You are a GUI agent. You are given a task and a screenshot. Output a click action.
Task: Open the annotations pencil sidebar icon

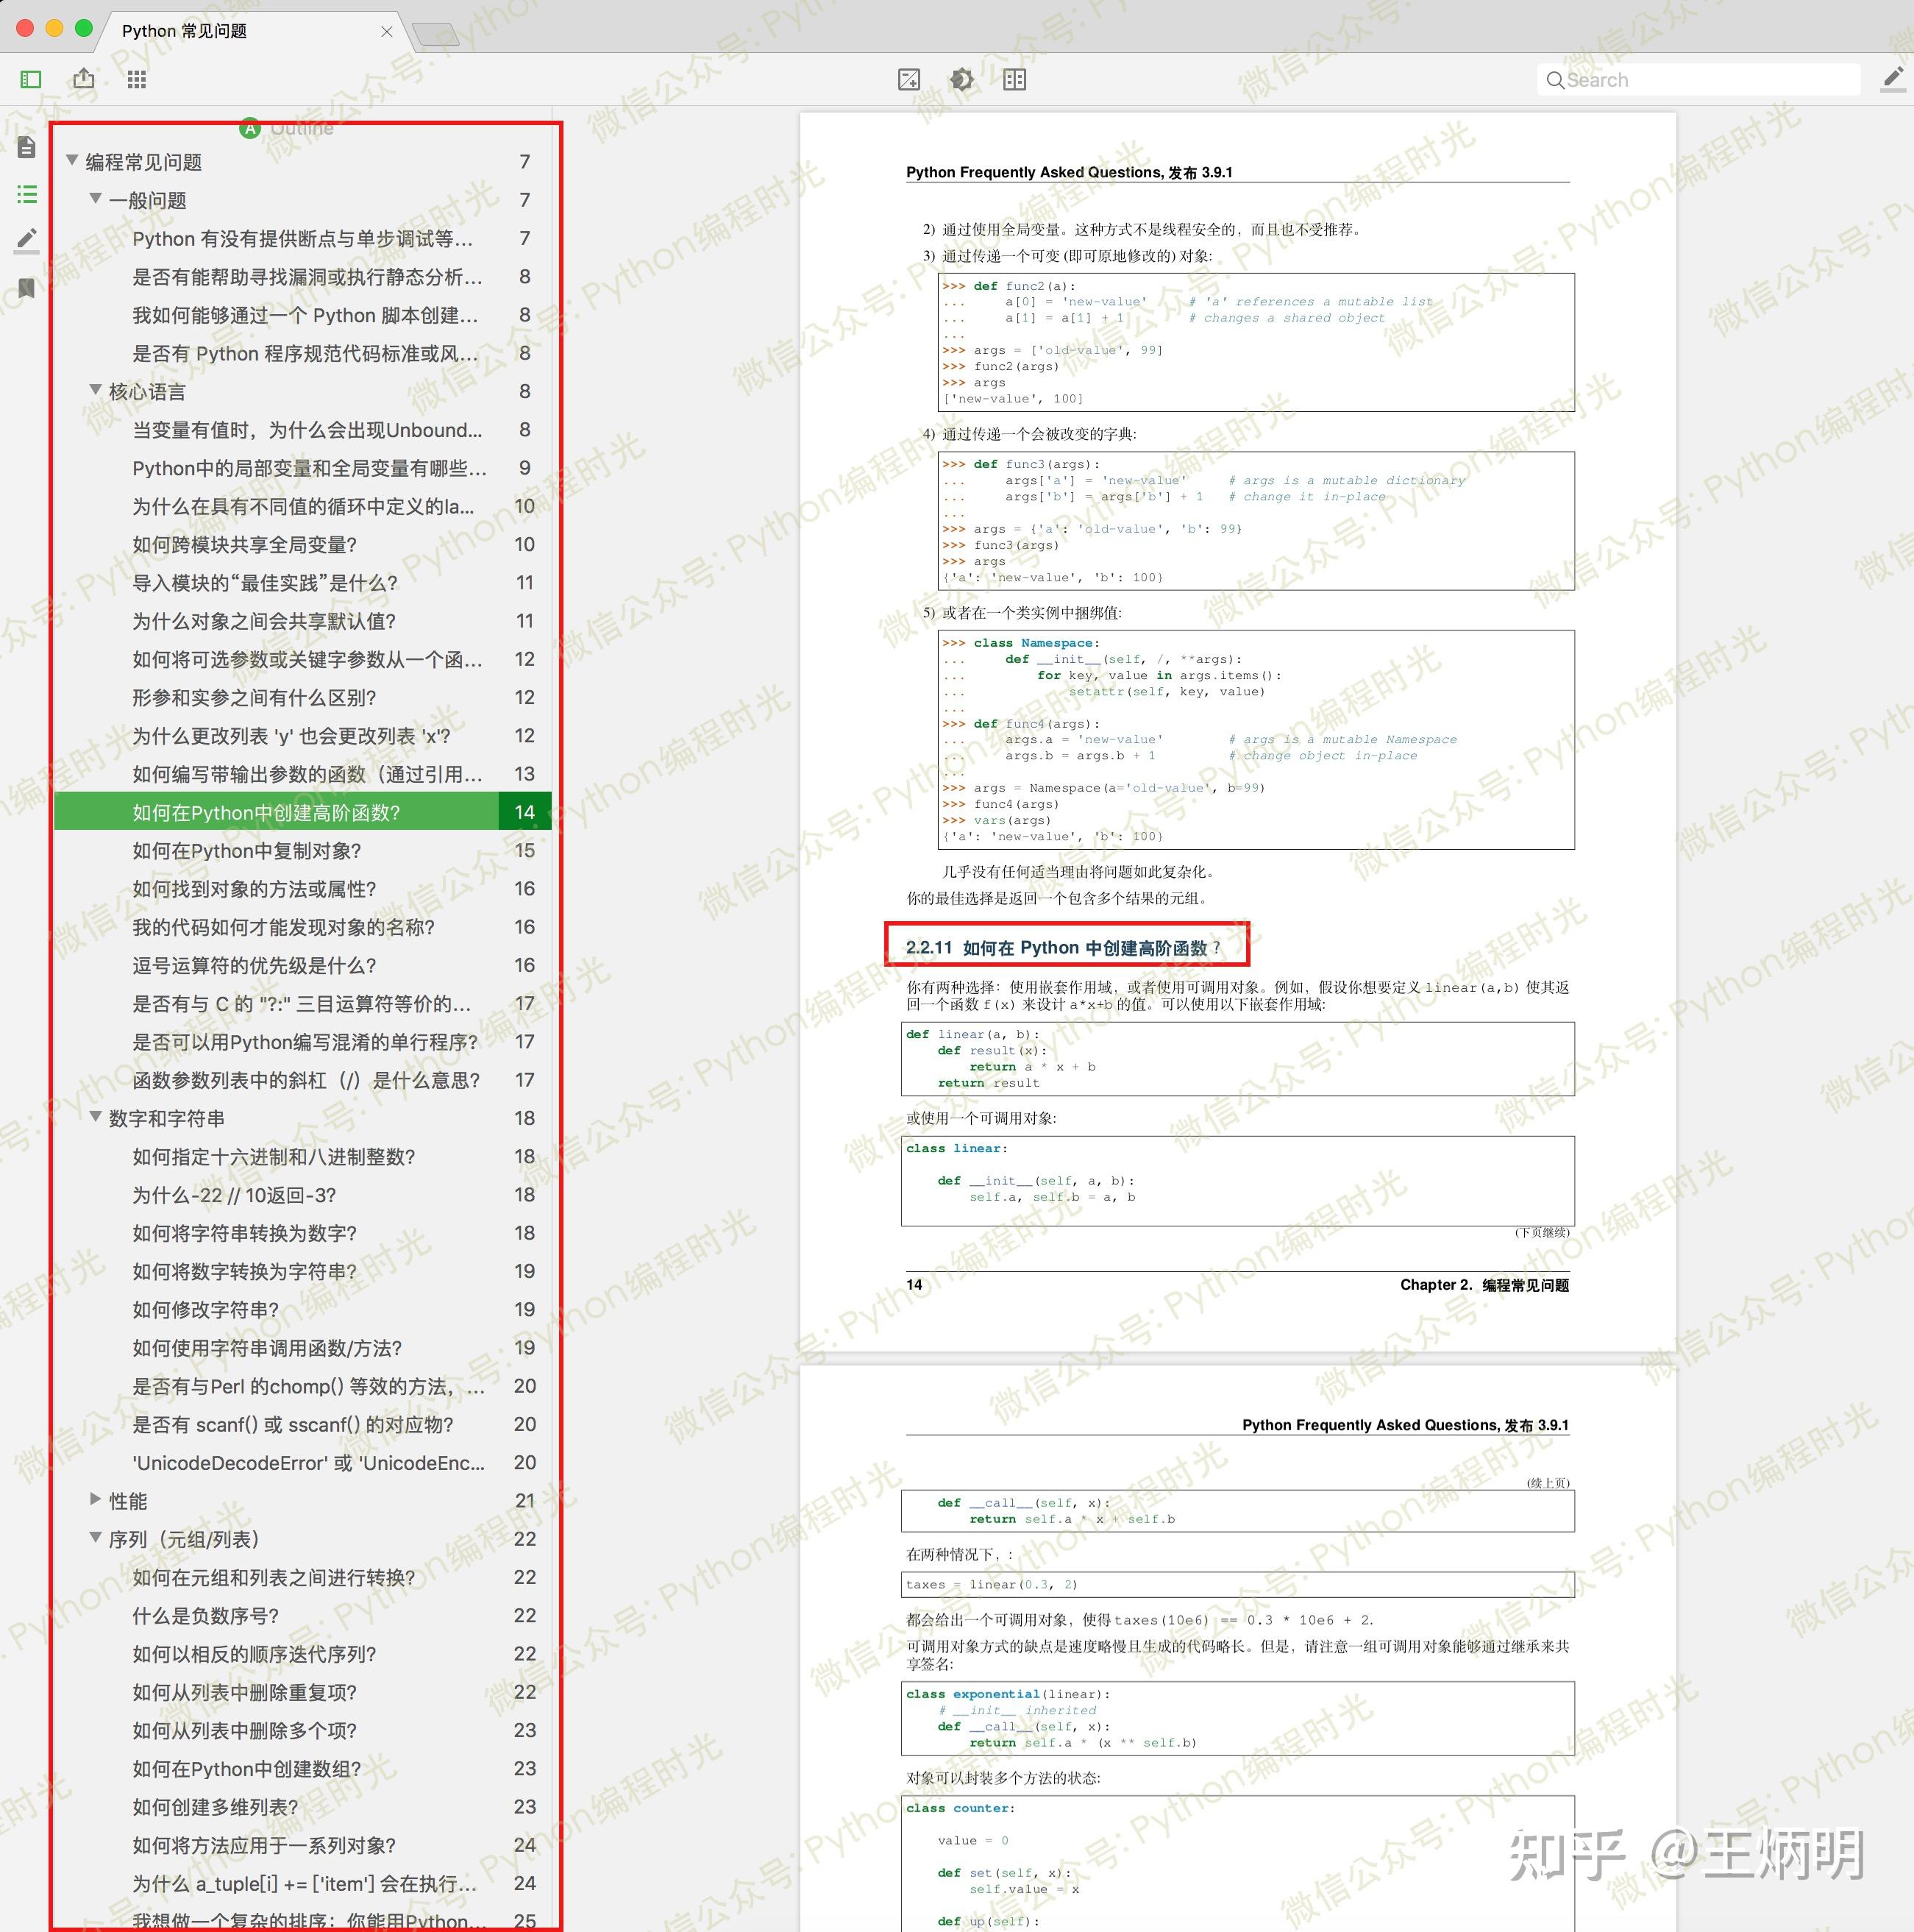tap(27, 240)
